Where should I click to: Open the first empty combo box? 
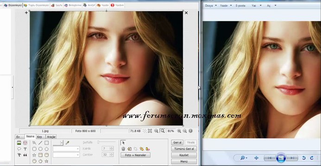66,149
